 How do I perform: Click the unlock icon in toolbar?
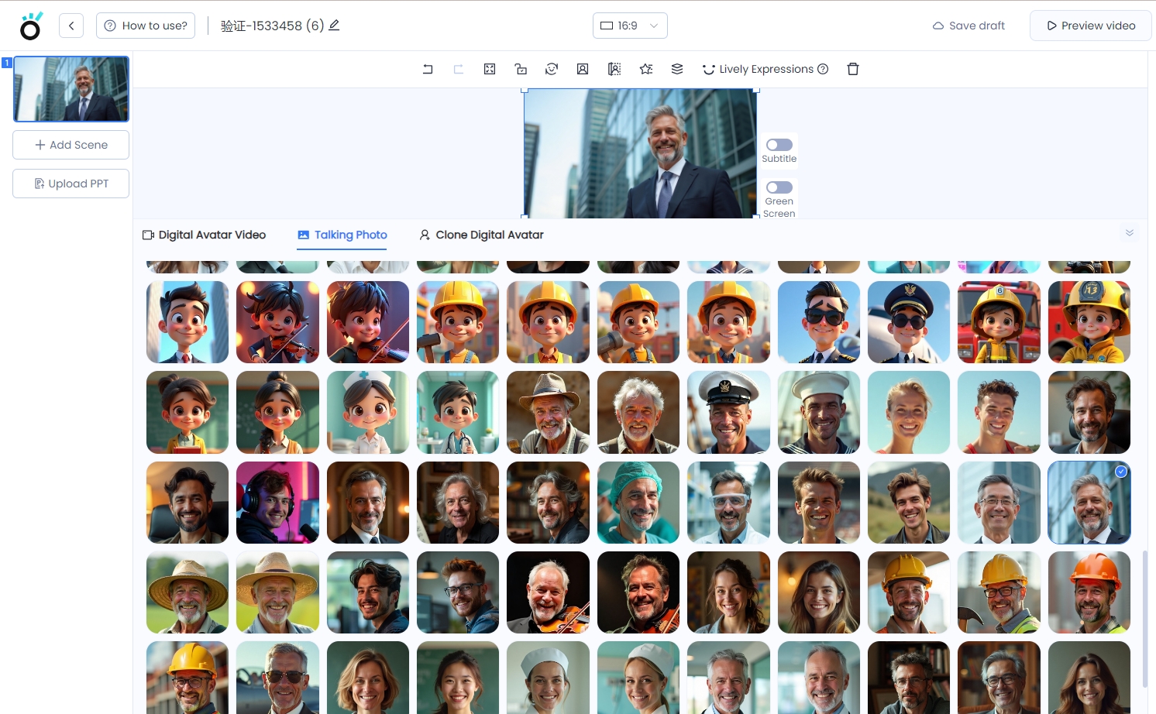521,69
